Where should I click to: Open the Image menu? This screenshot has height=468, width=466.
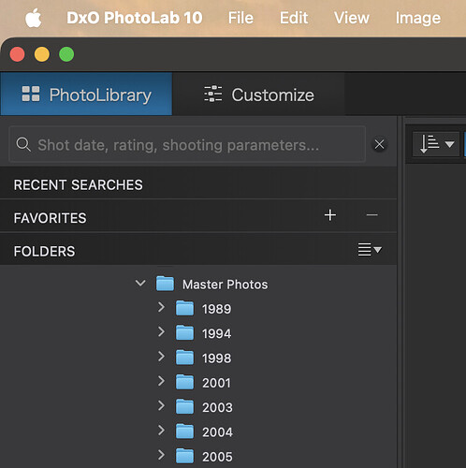tap(418, 19)
